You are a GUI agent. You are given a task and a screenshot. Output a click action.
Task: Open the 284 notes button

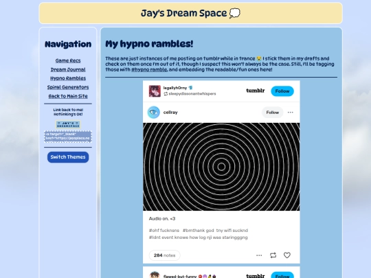[x=164, y=255]
